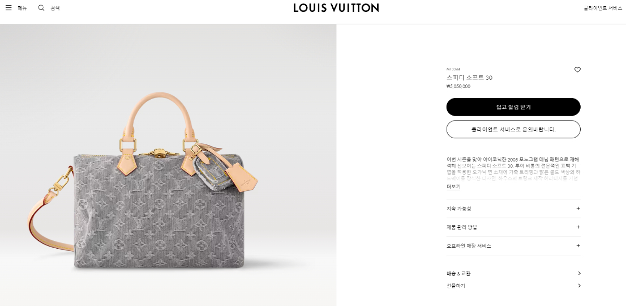626x306 pixels.
Task: Click the 스피디 소프트 30 product title
Action: (x=469, y=78)
